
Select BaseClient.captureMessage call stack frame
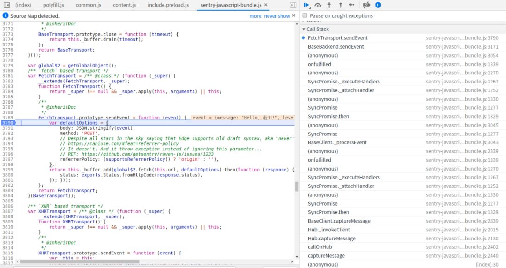[x=403, y=221]
